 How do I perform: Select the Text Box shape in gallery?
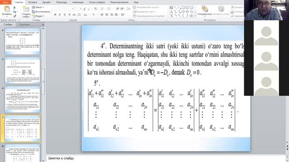click(x=171, y=8)
